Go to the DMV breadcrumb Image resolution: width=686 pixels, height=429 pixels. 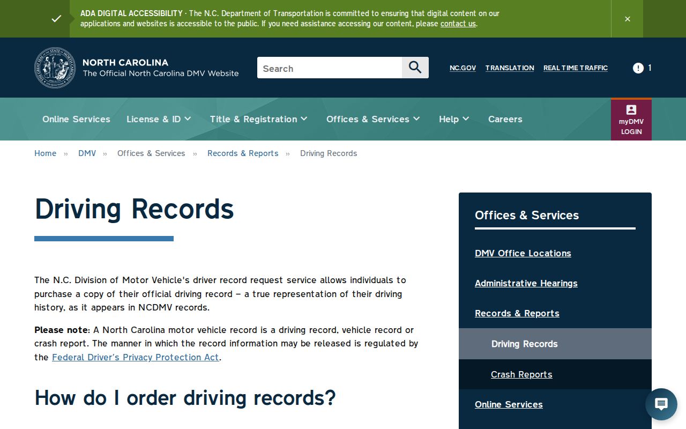point(87,153)
